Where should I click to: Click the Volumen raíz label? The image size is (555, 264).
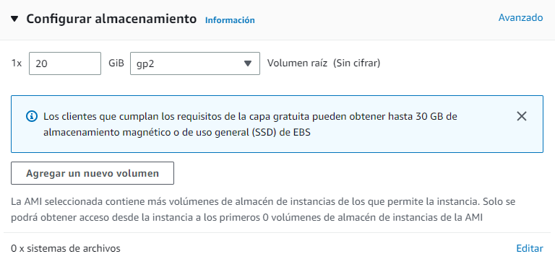pyautogui.click(x=298, y=63)
